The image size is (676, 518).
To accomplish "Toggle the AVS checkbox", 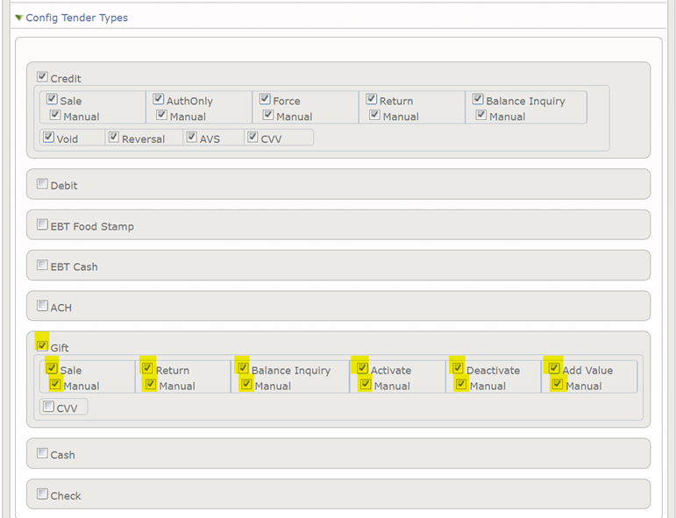I will coord(191,138).
